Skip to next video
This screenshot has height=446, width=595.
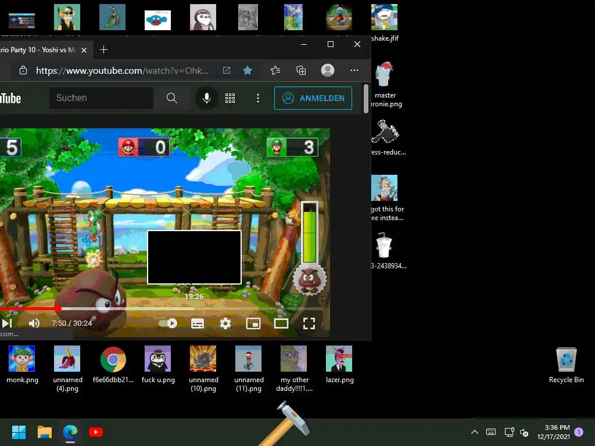tap(7, 323)
